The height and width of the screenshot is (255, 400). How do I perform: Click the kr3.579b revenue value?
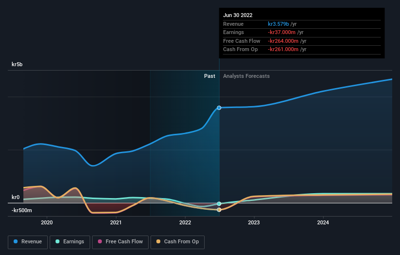278,24
